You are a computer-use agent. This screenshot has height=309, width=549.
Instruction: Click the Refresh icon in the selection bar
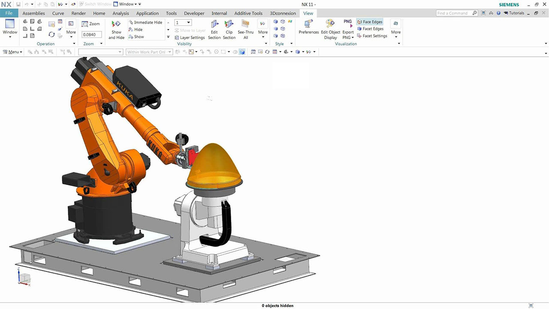tap(267, 52)
